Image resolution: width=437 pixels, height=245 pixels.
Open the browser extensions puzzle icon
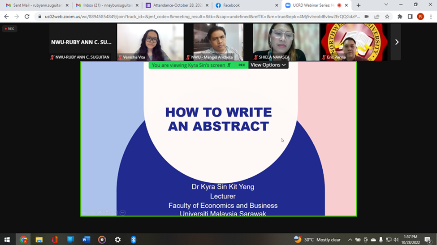point(400,17)
